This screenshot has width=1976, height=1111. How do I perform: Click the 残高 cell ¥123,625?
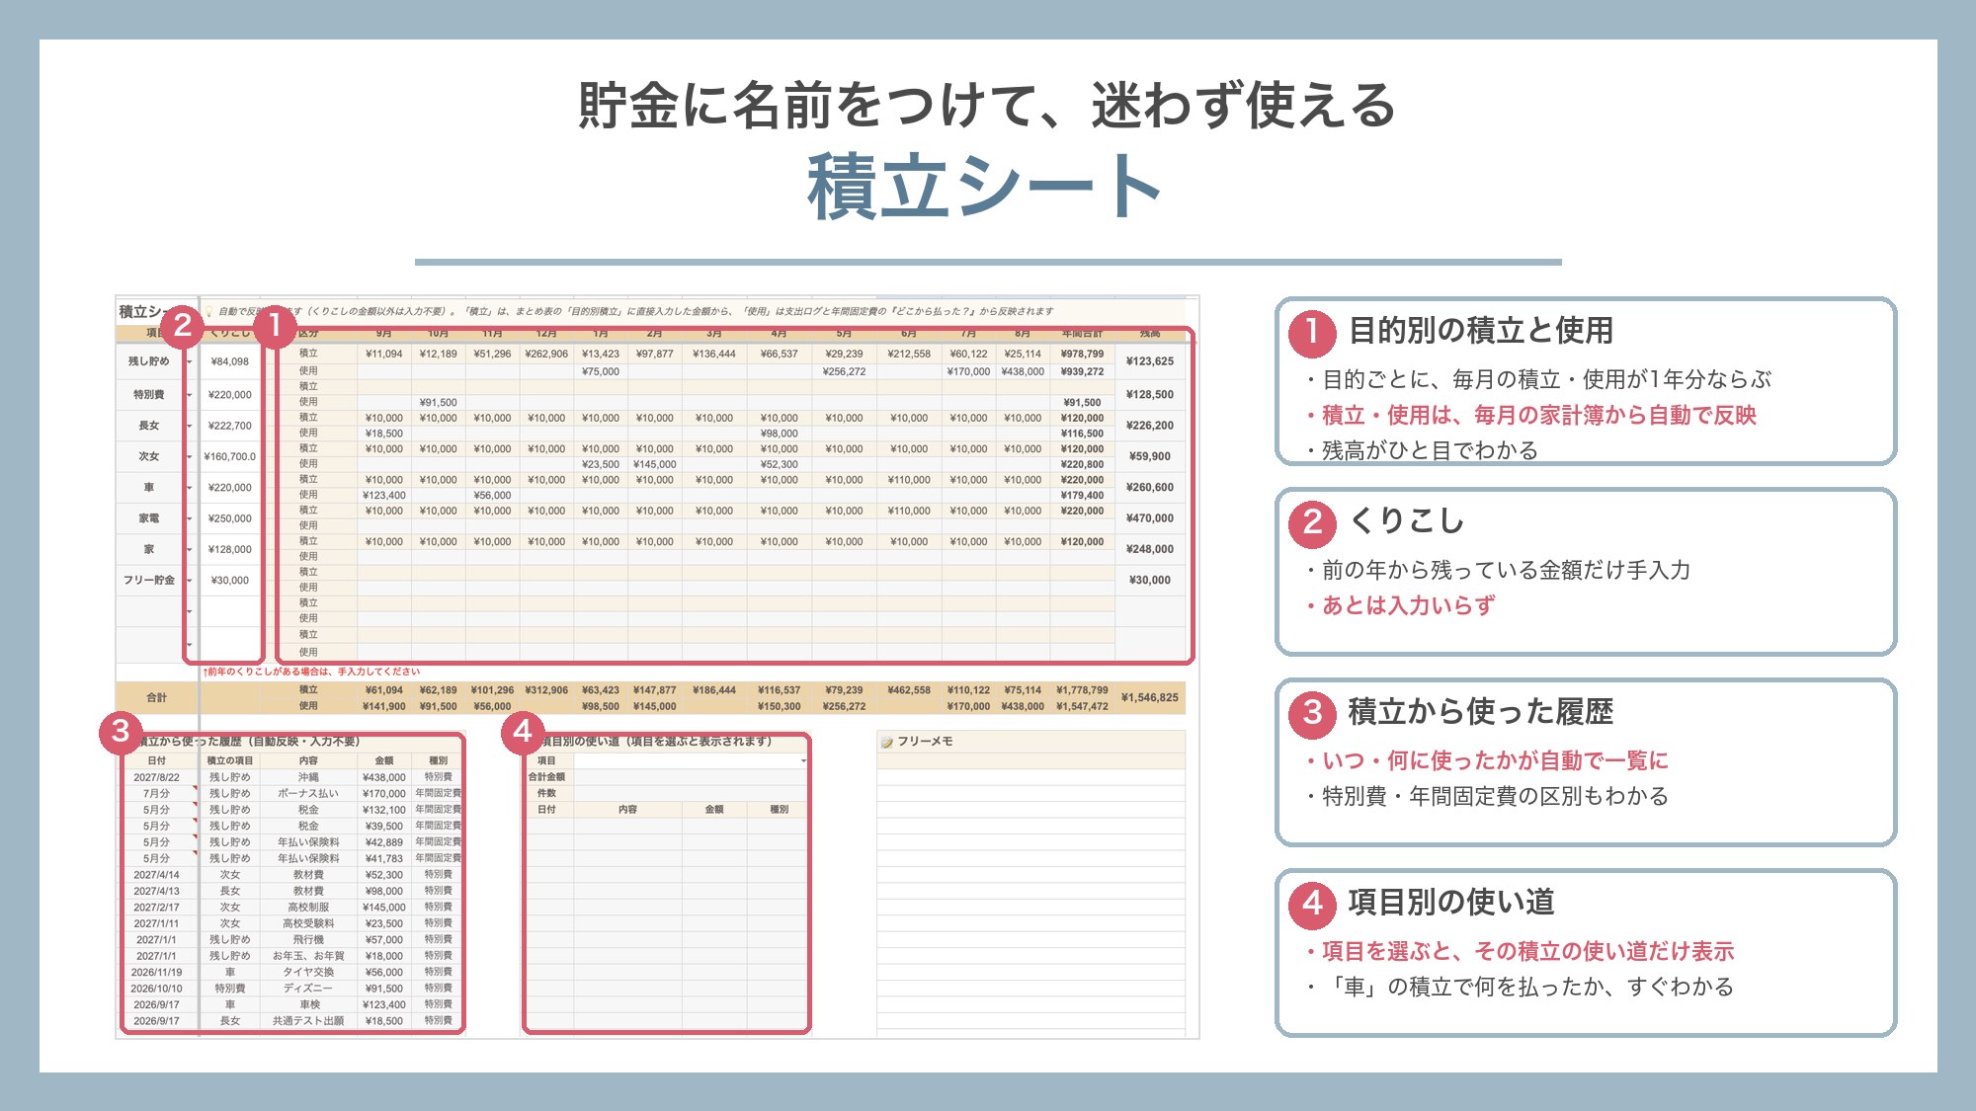[1150, 361]
